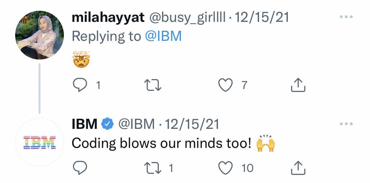Open milahayyat's profile picture
Viewport: 370px width, 183px height.
click(39, 35)
